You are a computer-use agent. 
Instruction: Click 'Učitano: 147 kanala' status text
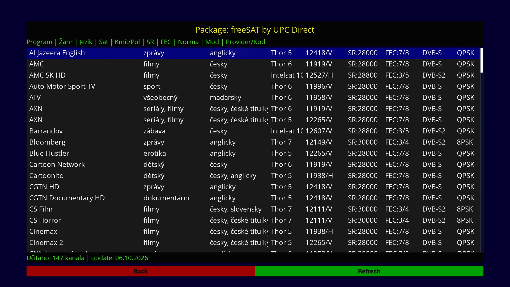(56, 258)
